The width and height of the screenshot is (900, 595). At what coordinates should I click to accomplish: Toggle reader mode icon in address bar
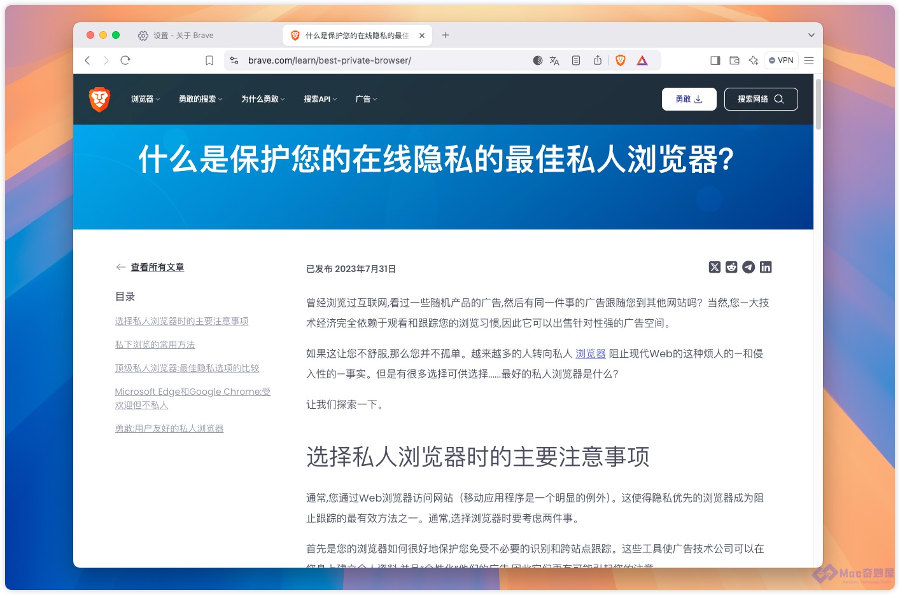click(x=576, y=60)
